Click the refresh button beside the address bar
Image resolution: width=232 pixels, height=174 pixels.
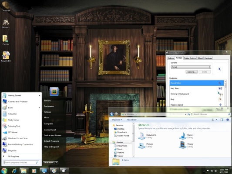[189, 114]
